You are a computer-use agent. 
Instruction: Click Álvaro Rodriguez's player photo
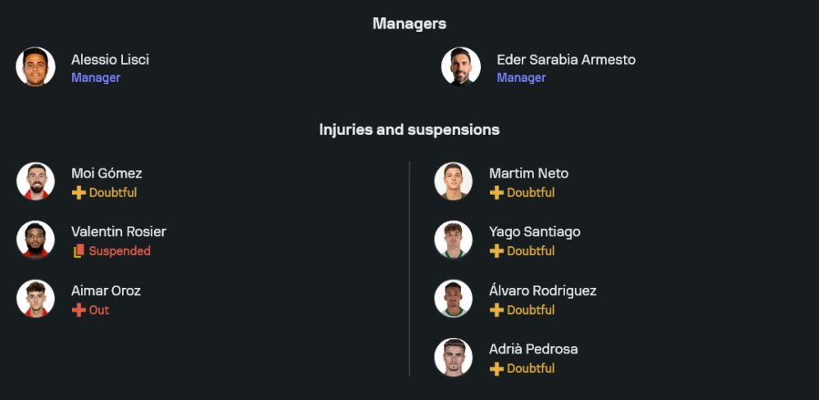click(453, 299)
